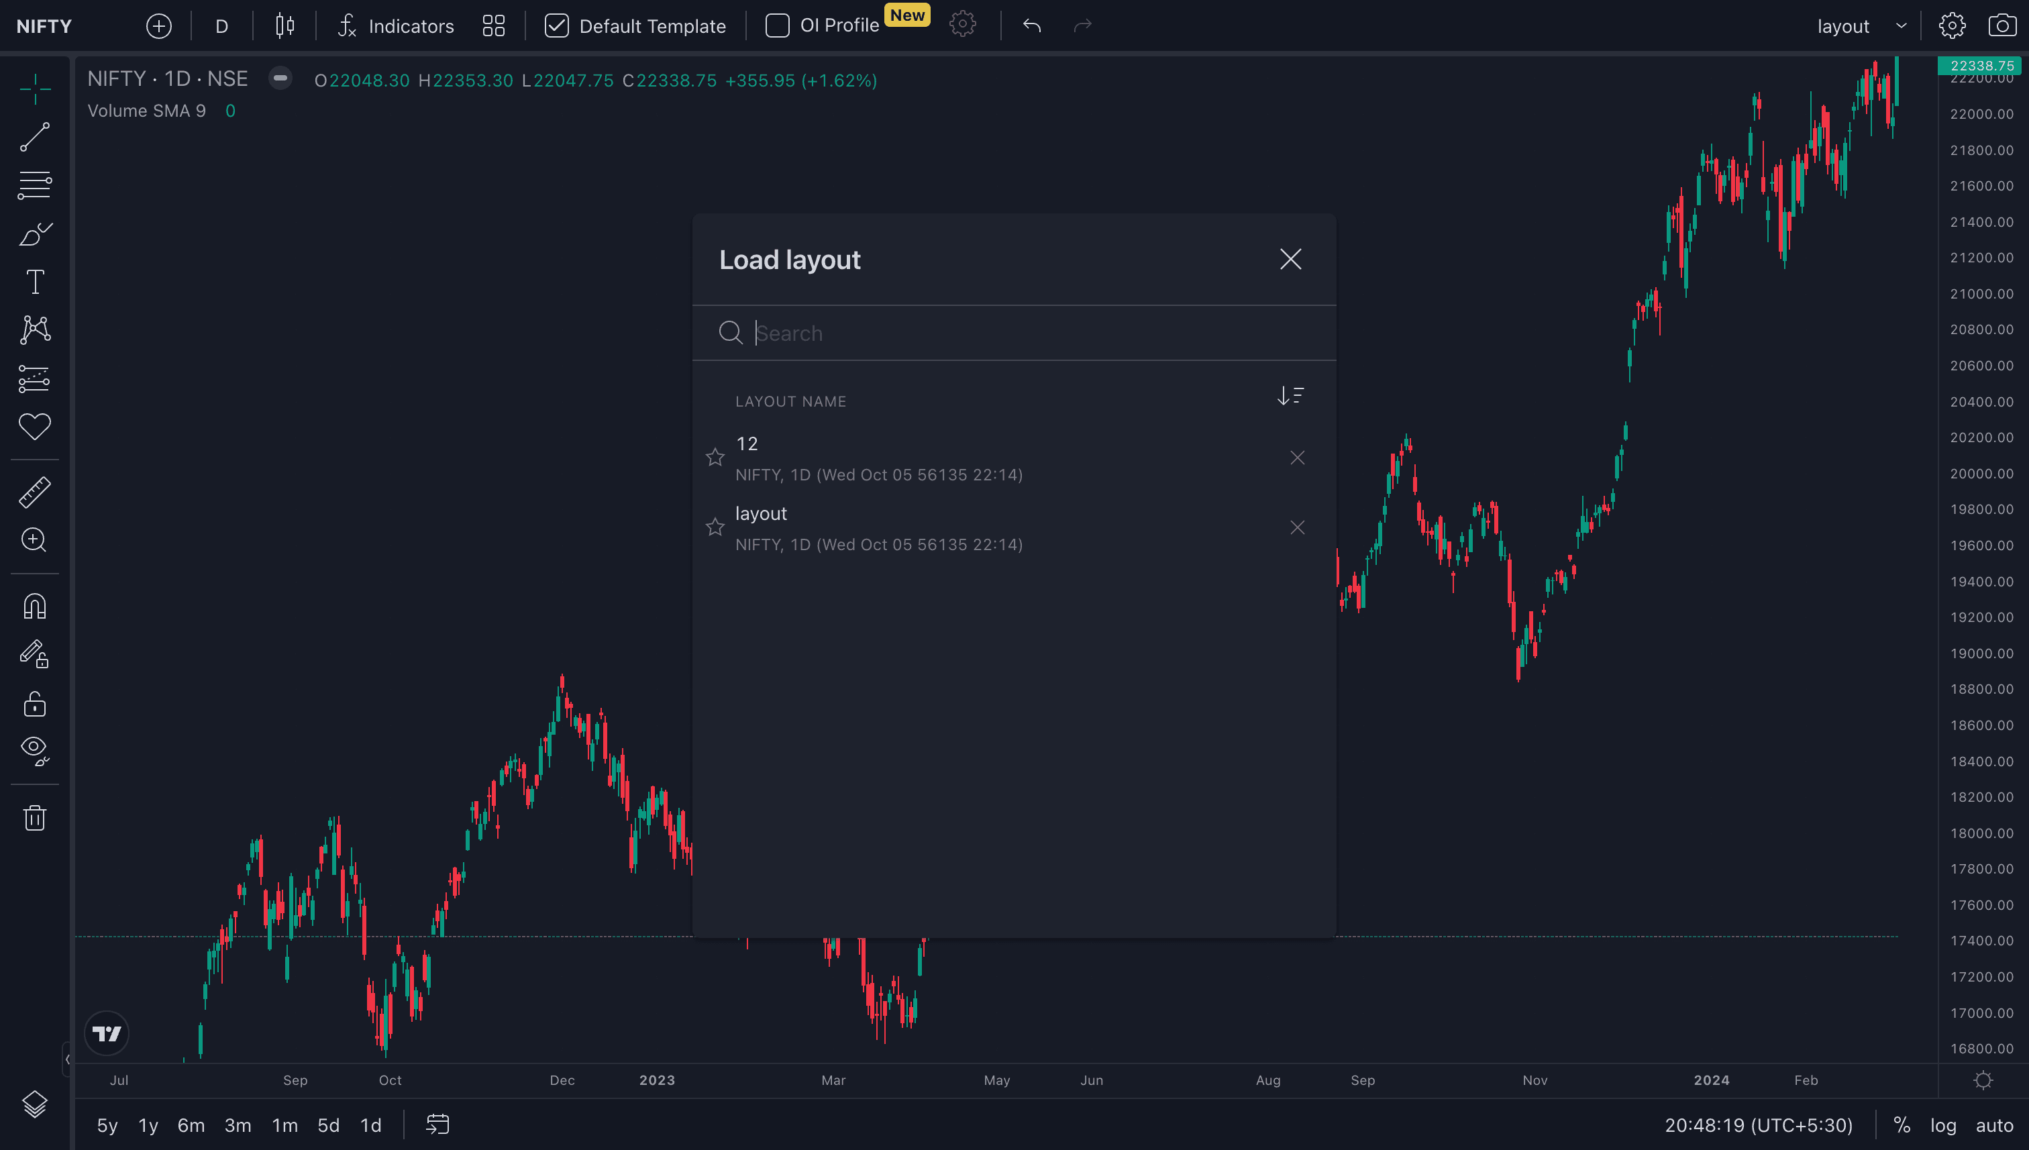Select the 6m time range
Screen dimensions: 2029x1150
pyautogui.click(x=191, y=1125)
